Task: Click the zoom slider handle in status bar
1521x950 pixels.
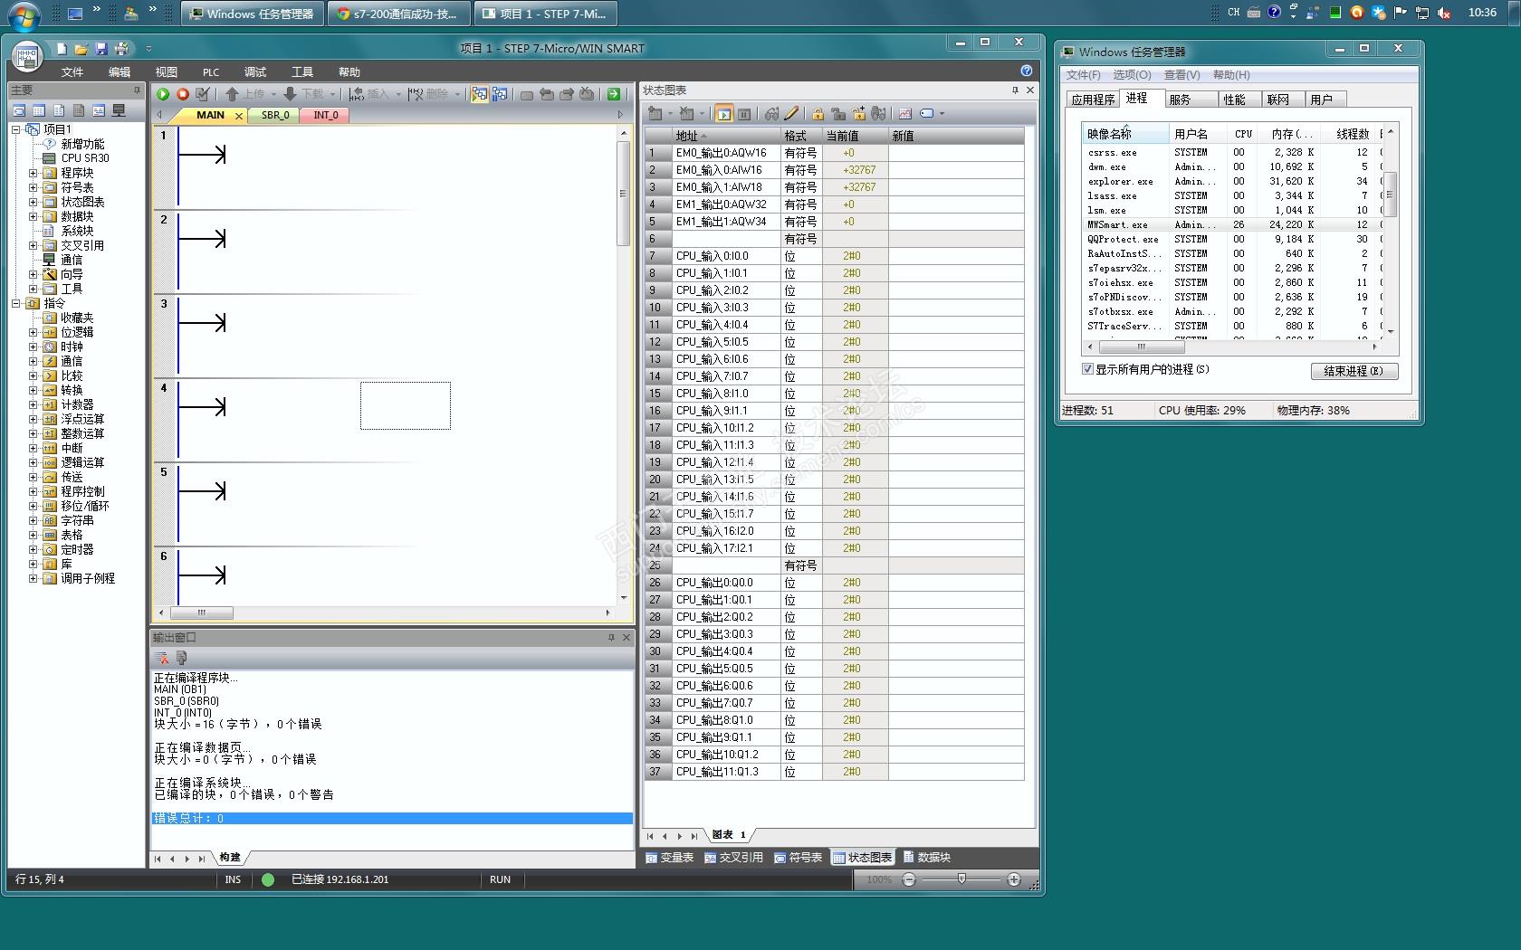Action: point(961,879)
